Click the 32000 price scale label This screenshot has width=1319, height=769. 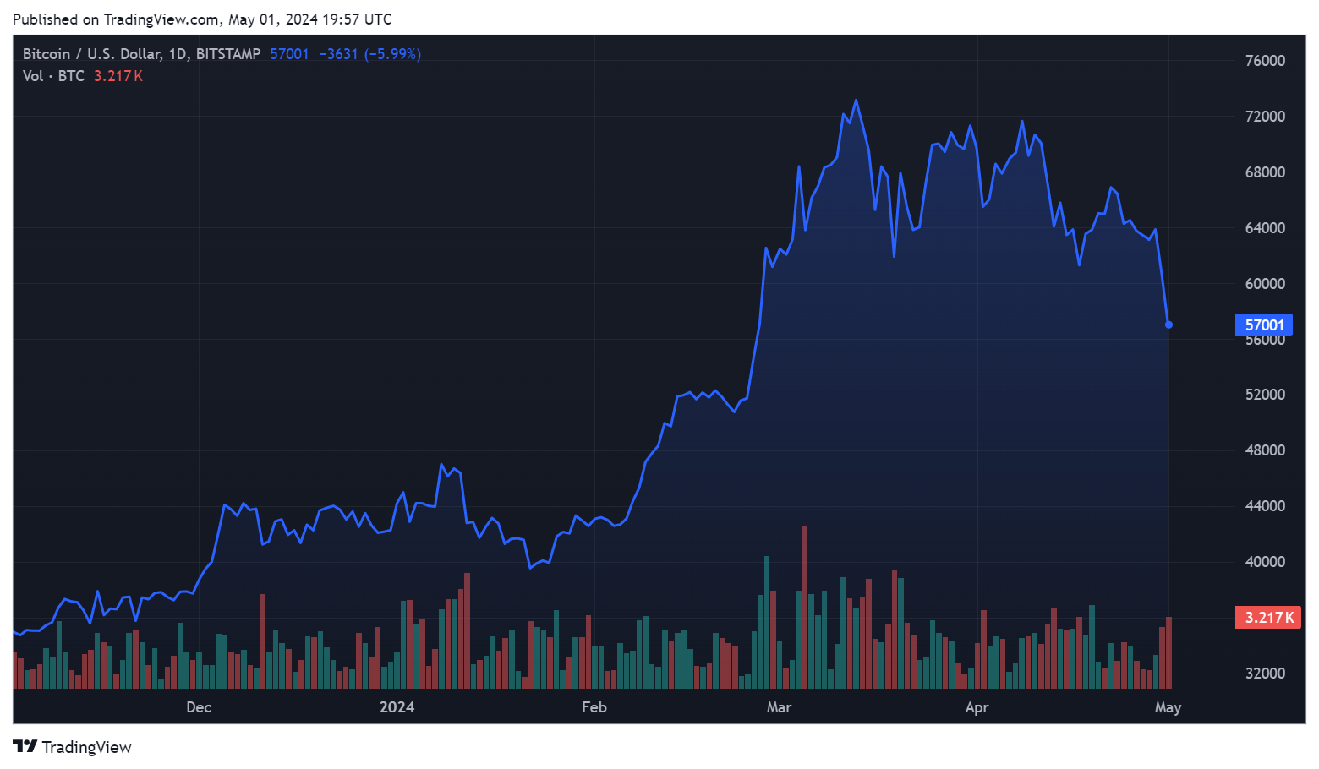pyautogui.click(x=1265, y=674)
